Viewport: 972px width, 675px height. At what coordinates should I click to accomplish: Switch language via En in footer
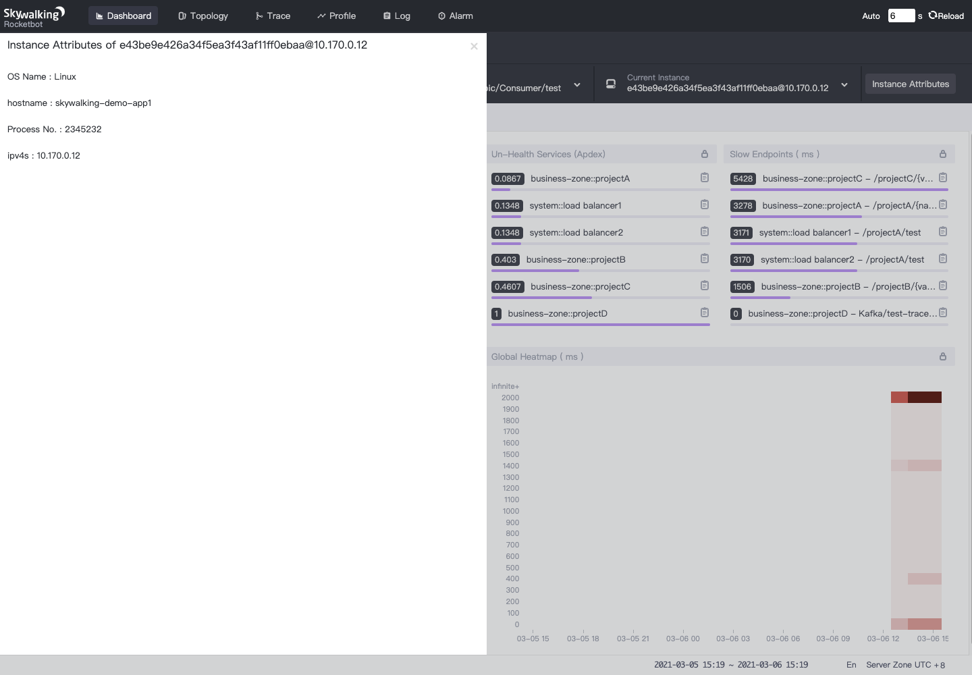coord(851,665)
